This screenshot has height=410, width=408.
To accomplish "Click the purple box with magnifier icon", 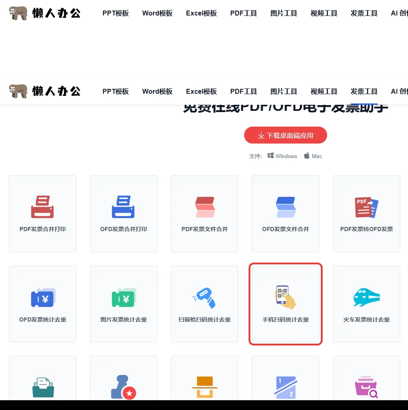I will coord(366,387).
